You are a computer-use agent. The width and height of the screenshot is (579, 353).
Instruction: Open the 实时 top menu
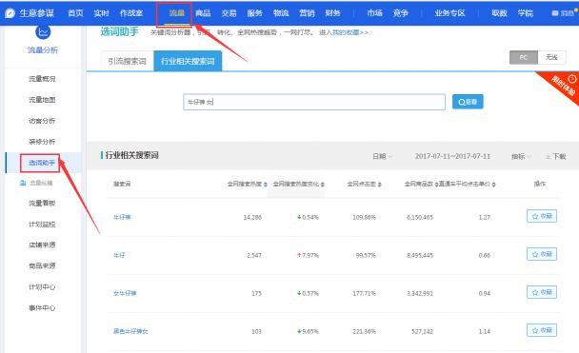click(101, 13)
